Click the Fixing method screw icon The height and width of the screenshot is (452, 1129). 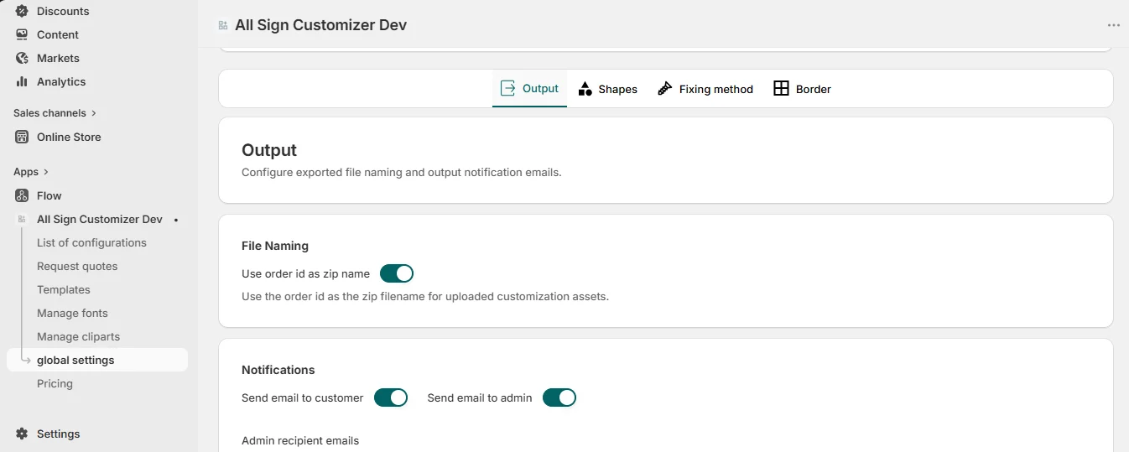coord(665,89)
